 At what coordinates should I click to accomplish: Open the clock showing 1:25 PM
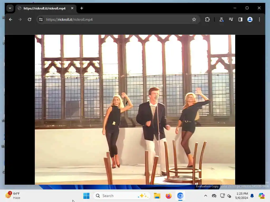click(x=242, y=196)
